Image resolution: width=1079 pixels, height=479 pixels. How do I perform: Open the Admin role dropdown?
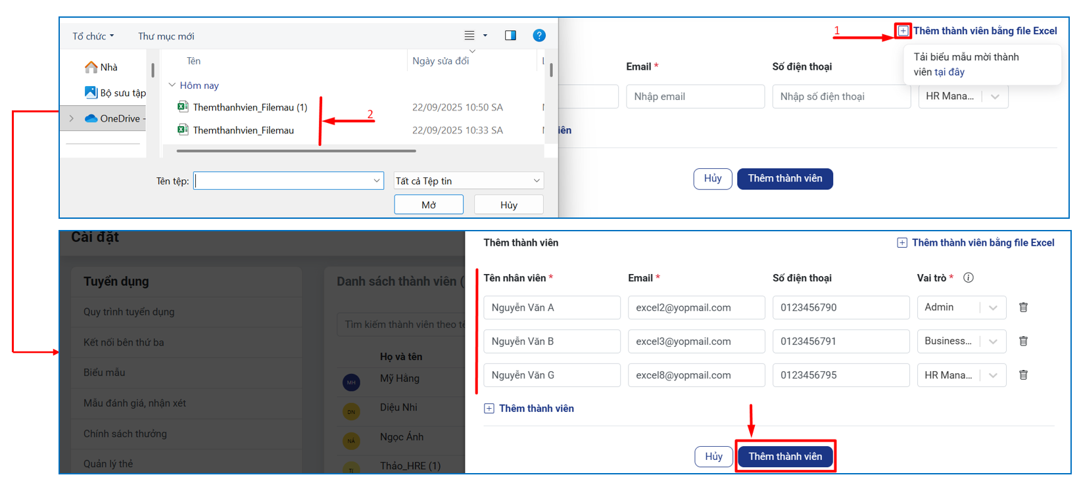[993, 308]
